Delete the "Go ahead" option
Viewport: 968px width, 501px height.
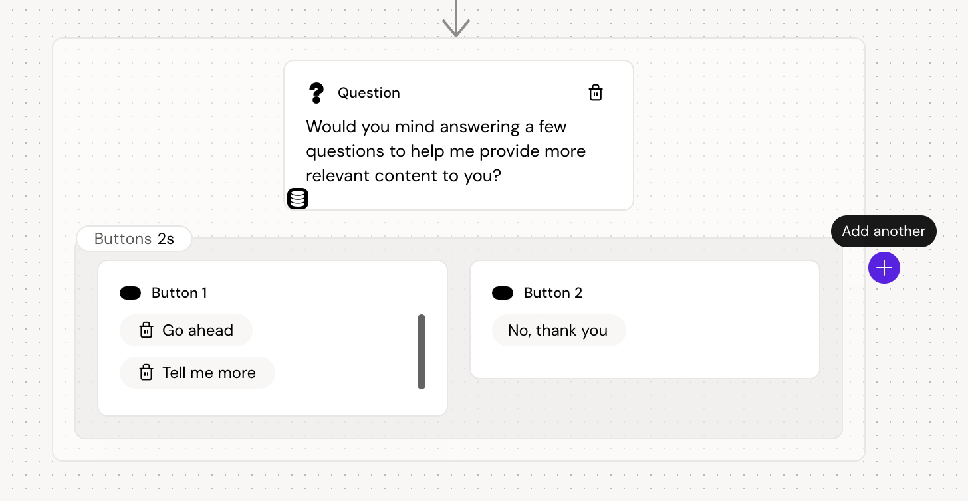pos(146,330)
